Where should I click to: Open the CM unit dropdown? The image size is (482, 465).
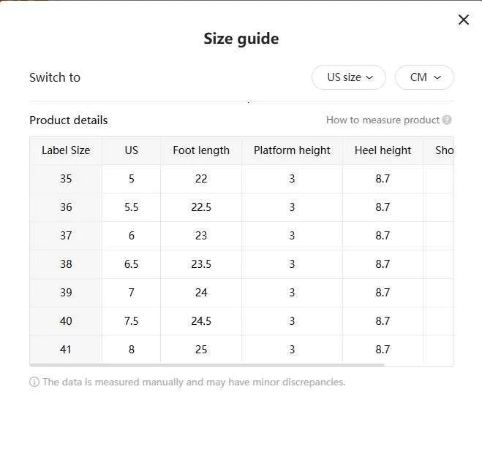(x=424, y=77)
